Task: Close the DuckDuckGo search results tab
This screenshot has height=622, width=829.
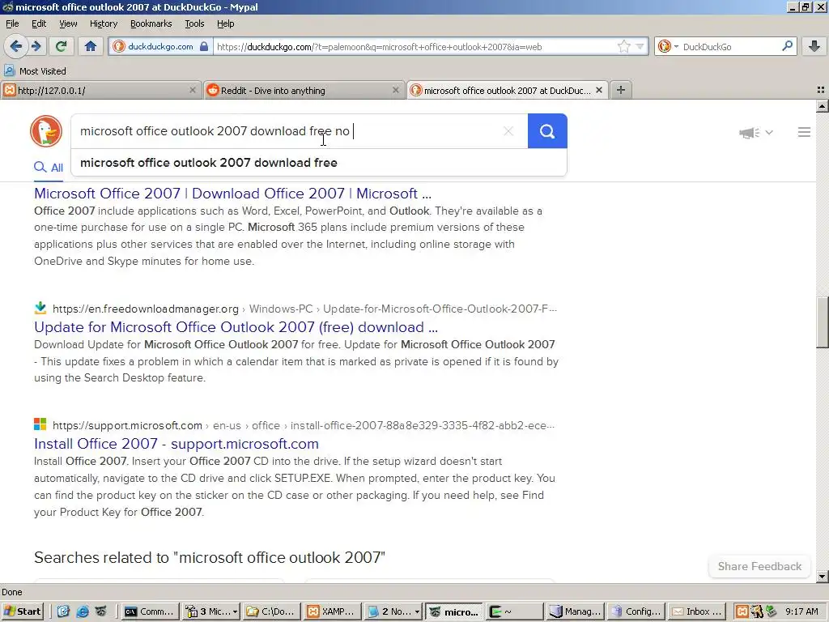Action: pyautogui.click(x=599, y=91)
